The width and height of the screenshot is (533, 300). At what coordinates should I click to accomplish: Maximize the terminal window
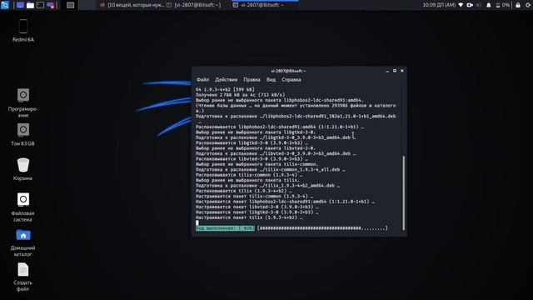point(395,71)
